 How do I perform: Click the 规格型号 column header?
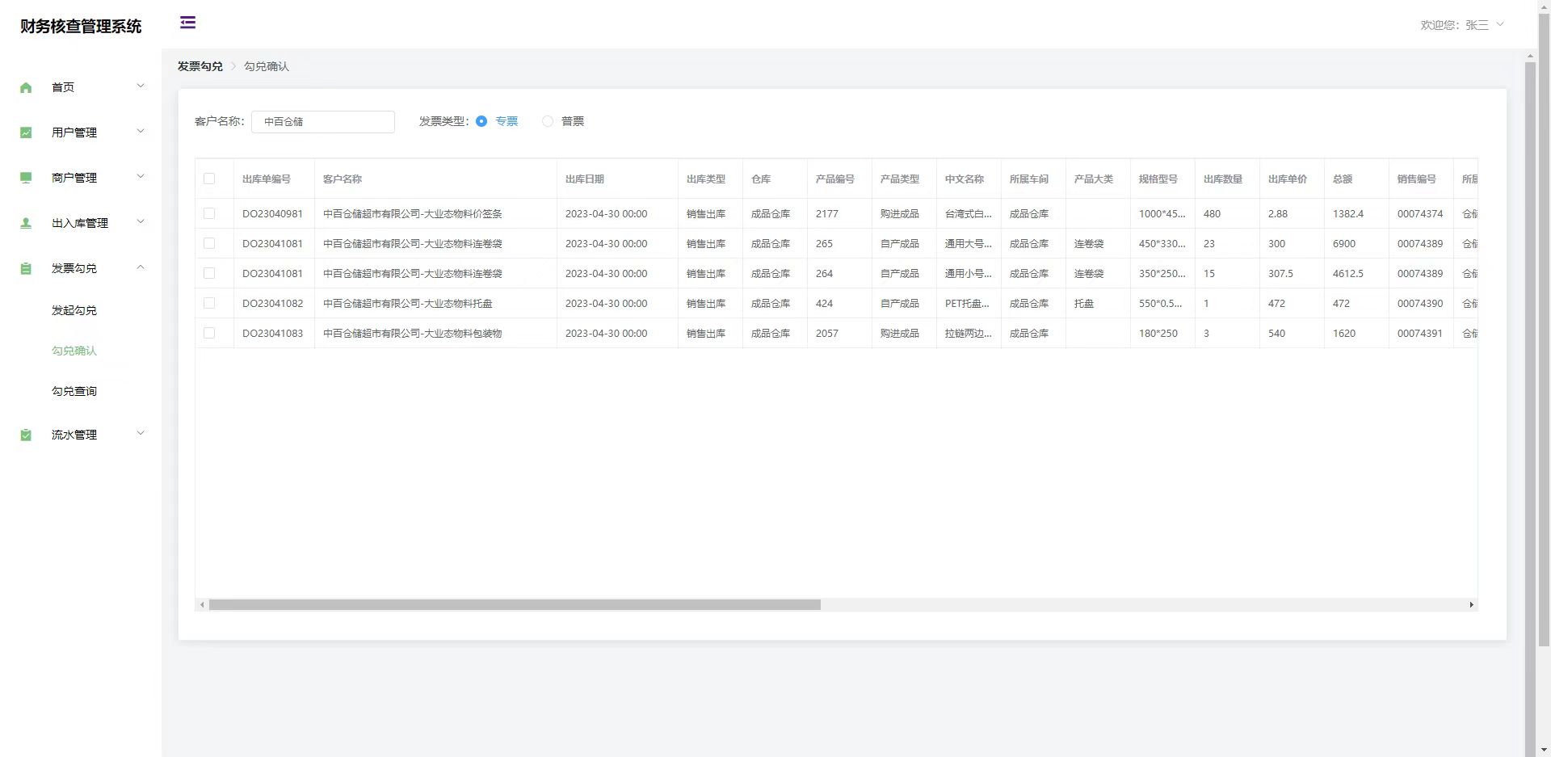[x=1158, y=179]
